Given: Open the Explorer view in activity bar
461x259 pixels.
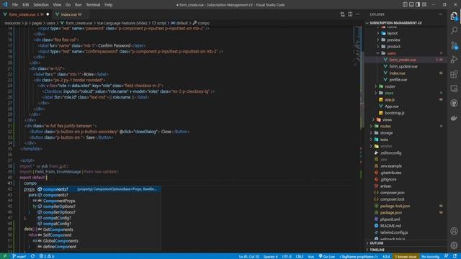Looking at the screenshot, I should (x=454, y=16).
